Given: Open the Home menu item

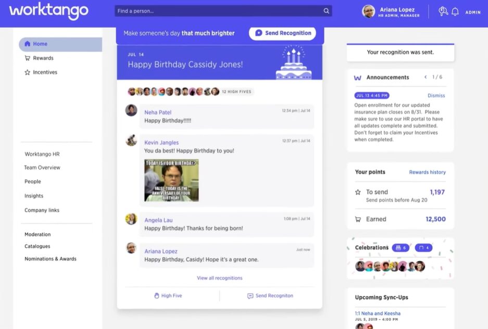Looking at the screenshot, I should pos(60,44).
